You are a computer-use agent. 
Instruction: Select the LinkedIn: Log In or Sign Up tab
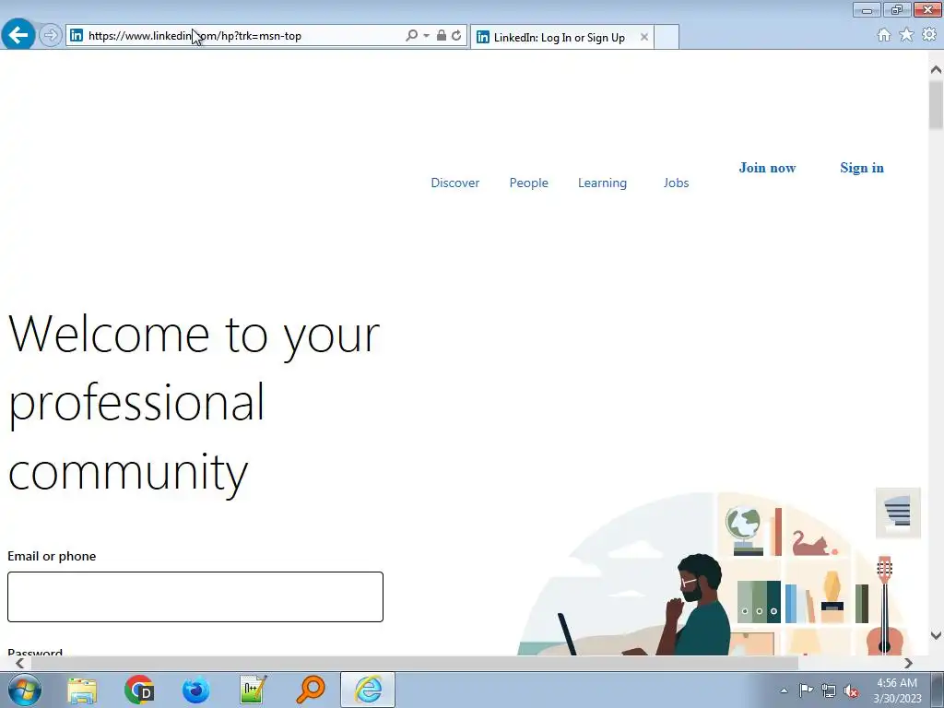[560, 37]
